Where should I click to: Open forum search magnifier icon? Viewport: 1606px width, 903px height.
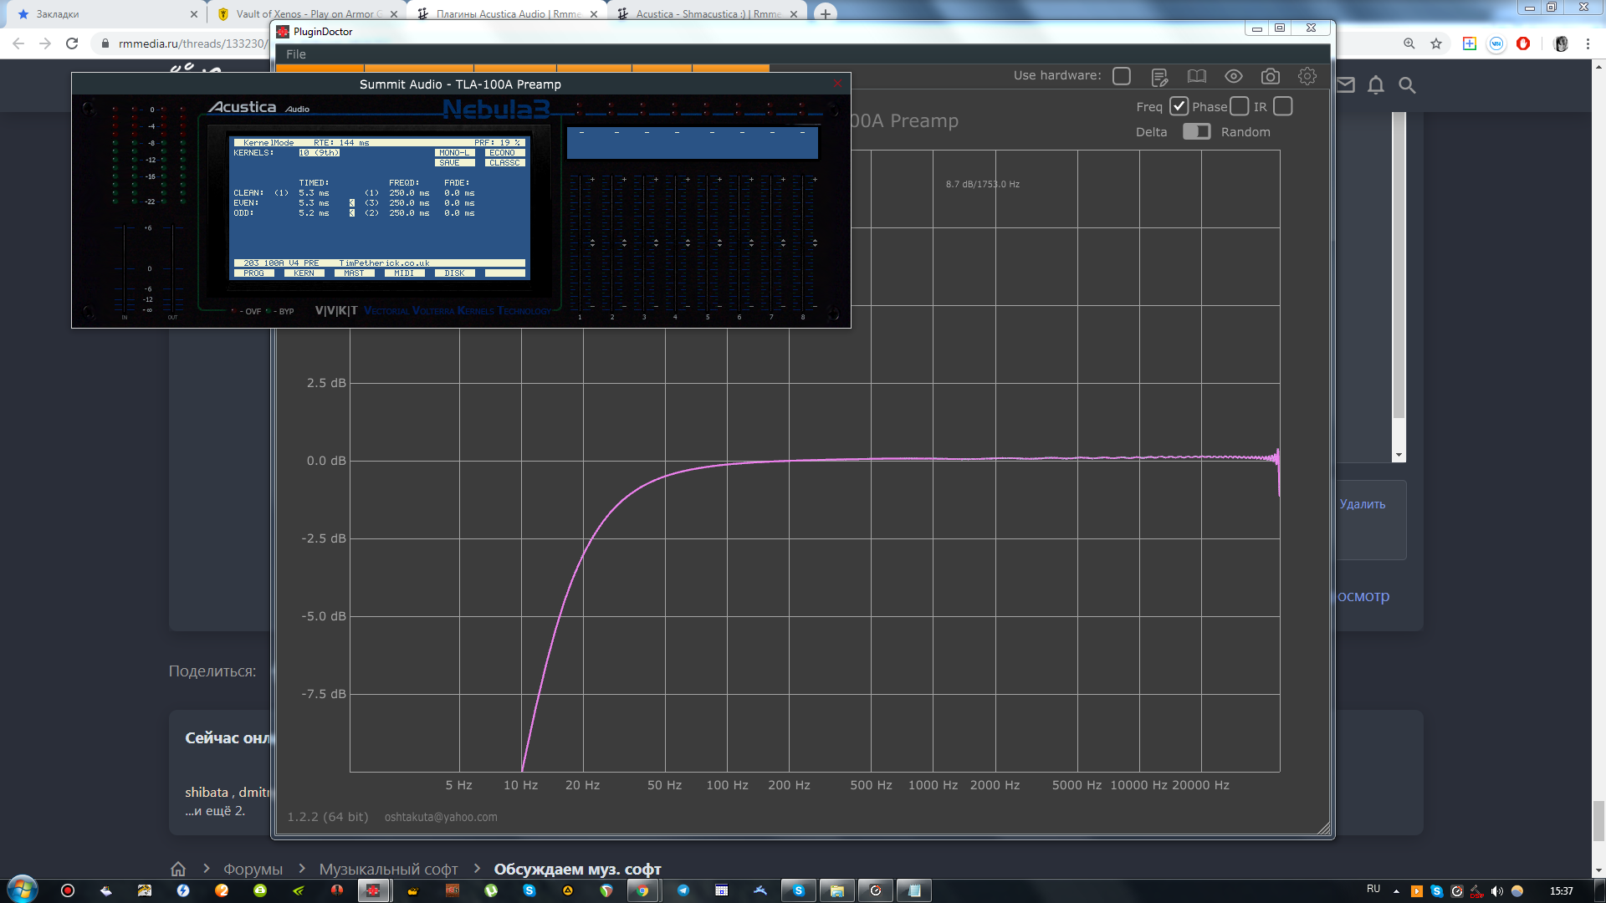[x=1407, y=84]
